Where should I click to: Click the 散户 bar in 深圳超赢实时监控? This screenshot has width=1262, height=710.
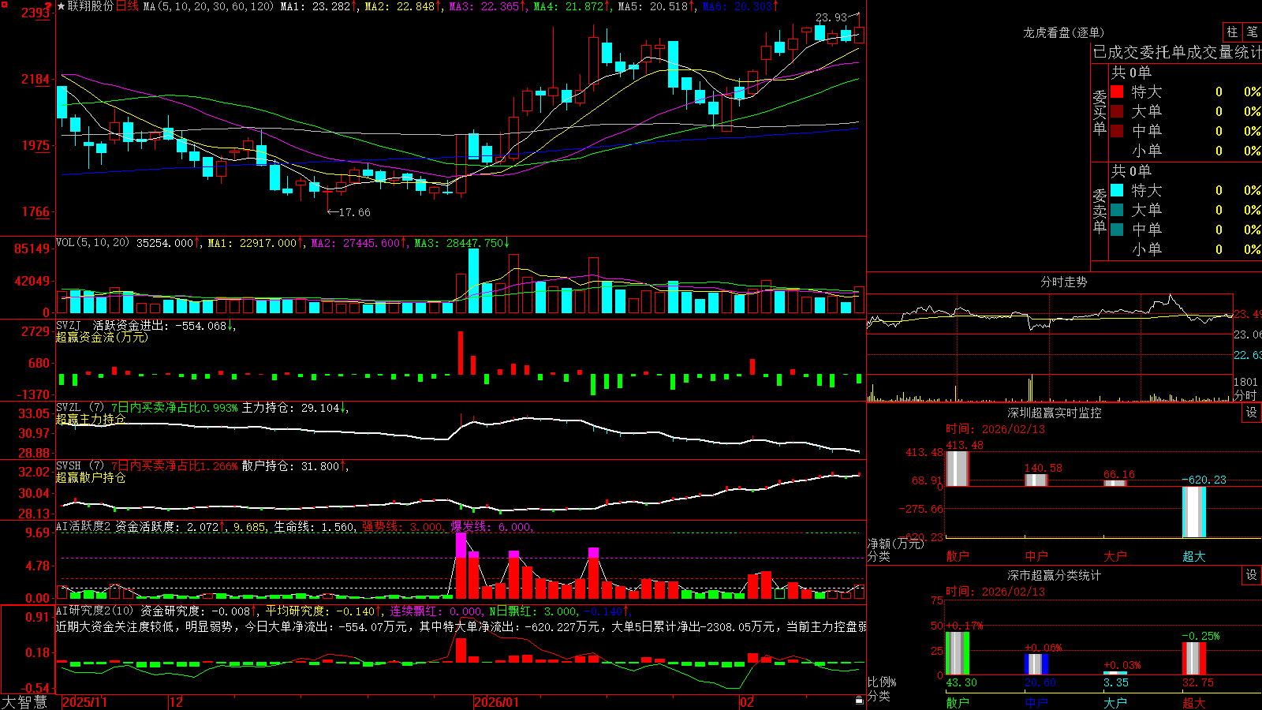coord(957,469)
